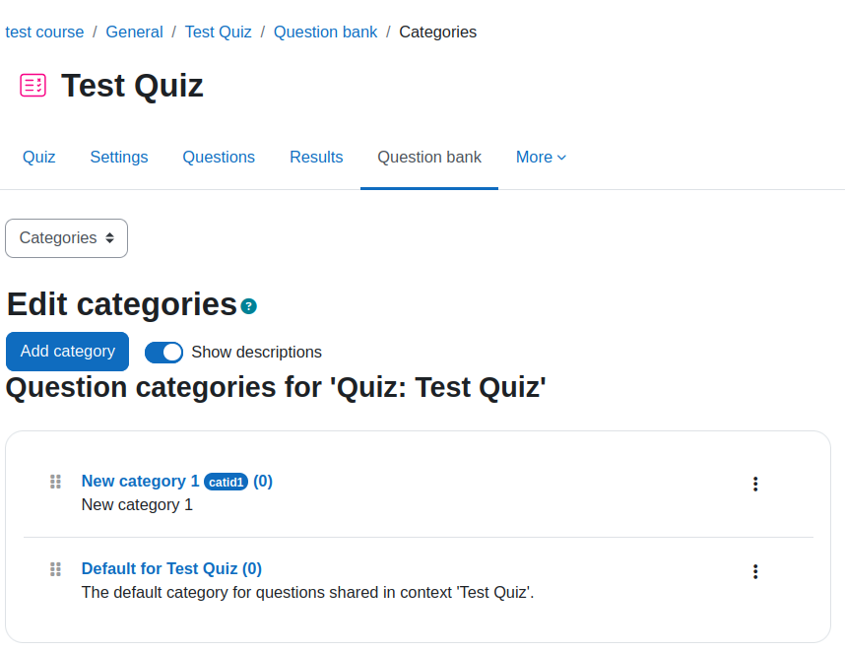Image resolution: width=845 pixels, height=651 pixels.
Task: Toggle the Show descriptions switch
Action: [x=163, y=353]
